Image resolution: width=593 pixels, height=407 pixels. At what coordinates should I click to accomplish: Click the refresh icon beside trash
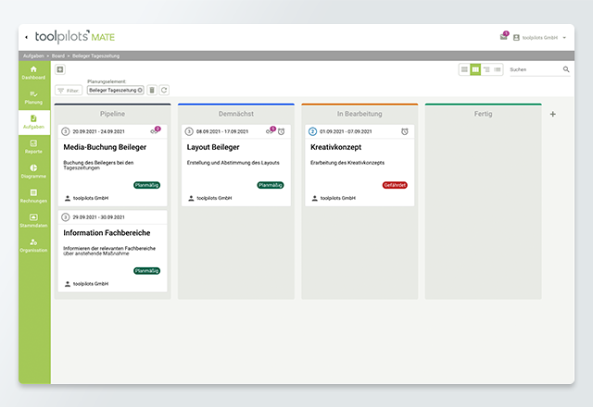point(164,90)
